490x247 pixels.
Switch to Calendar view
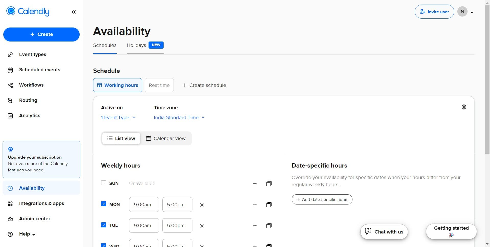pyautogui.click(x=166, y=138)
